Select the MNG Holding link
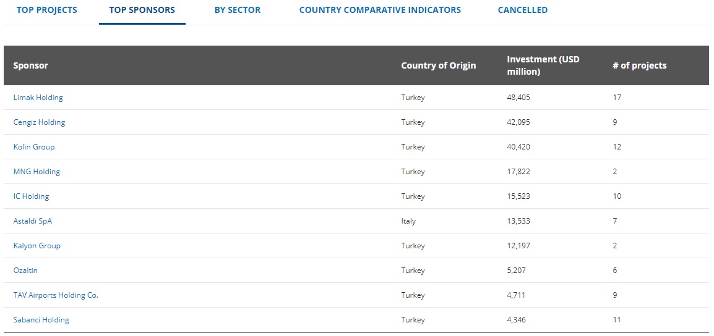The image size is (714, 336). pyautogui.click(x=37, y=172)
